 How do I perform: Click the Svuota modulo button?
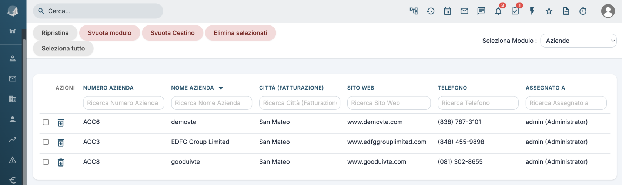pyautogui.click(x=110, y=33)
